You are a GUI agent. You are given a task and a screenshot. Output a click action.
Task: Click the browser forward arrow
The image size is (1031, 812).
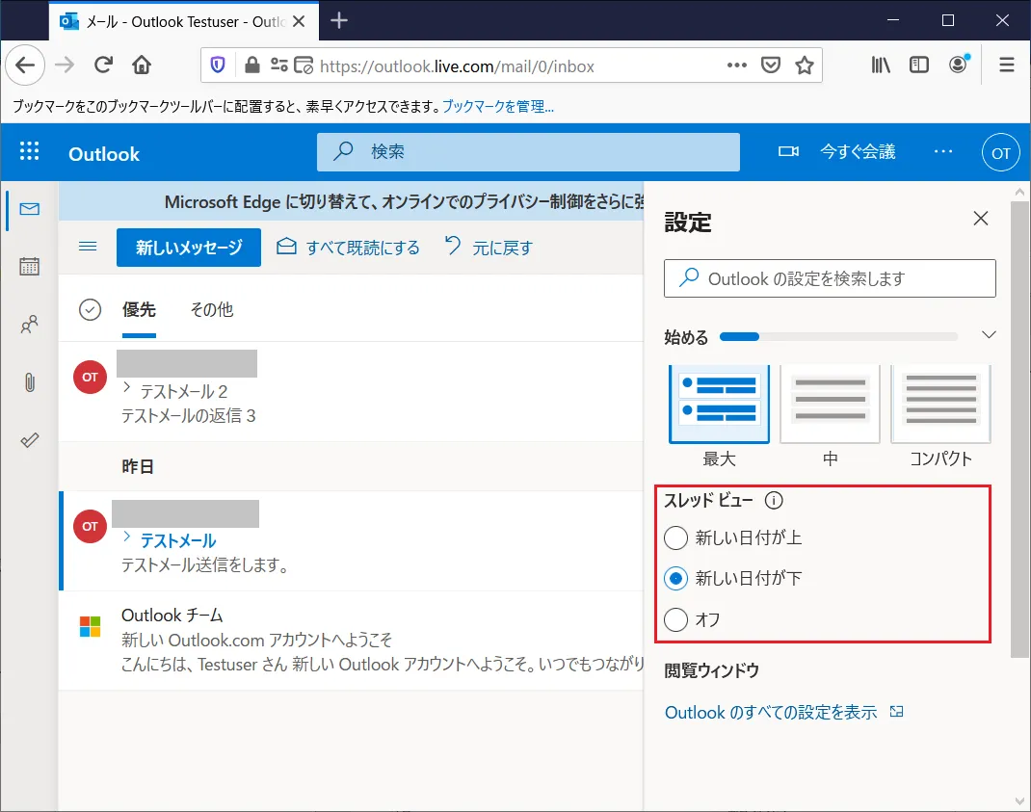point(65,65)
